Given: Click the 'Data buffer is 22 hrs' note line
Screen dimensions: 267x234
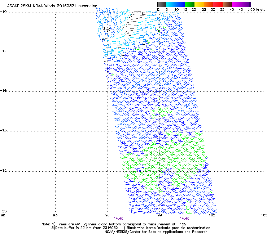Looking at the screenshot, I should click(x=131, y=228).
